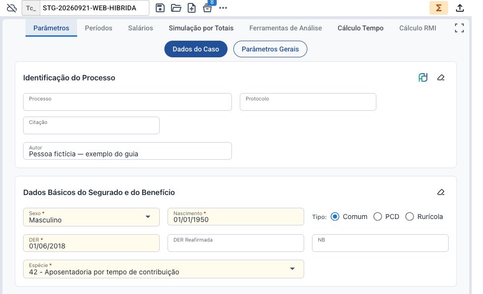The image size is (483, 294).
Task: Open the three-dots more options menu
Action: (223, 8)
